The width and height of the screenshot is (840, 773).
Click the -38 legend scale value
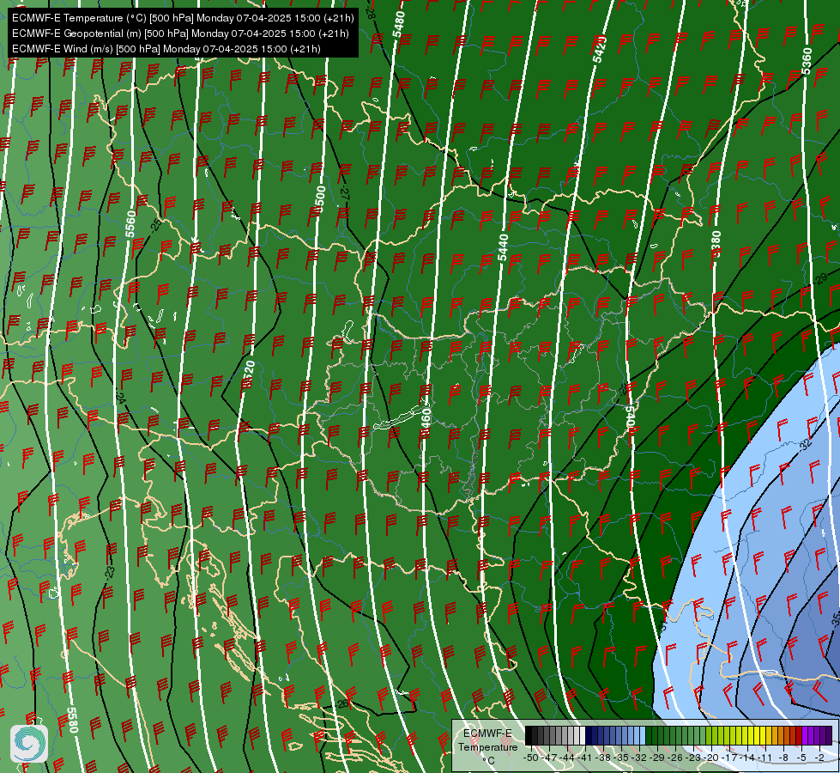click(602, 758)
